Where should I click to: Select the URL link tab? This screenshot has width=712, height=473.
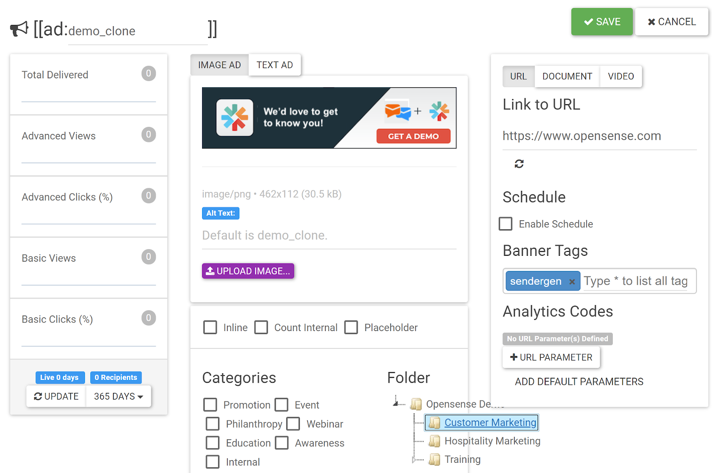click(x=518, y=77)
